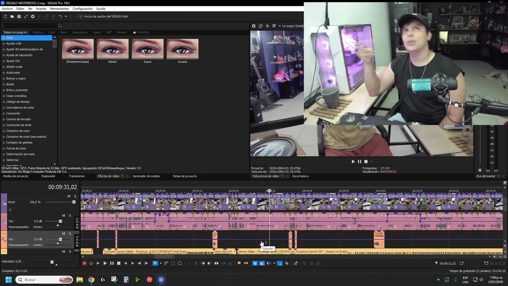Show the Favoritos plug-ins

(x=141, y=32)
